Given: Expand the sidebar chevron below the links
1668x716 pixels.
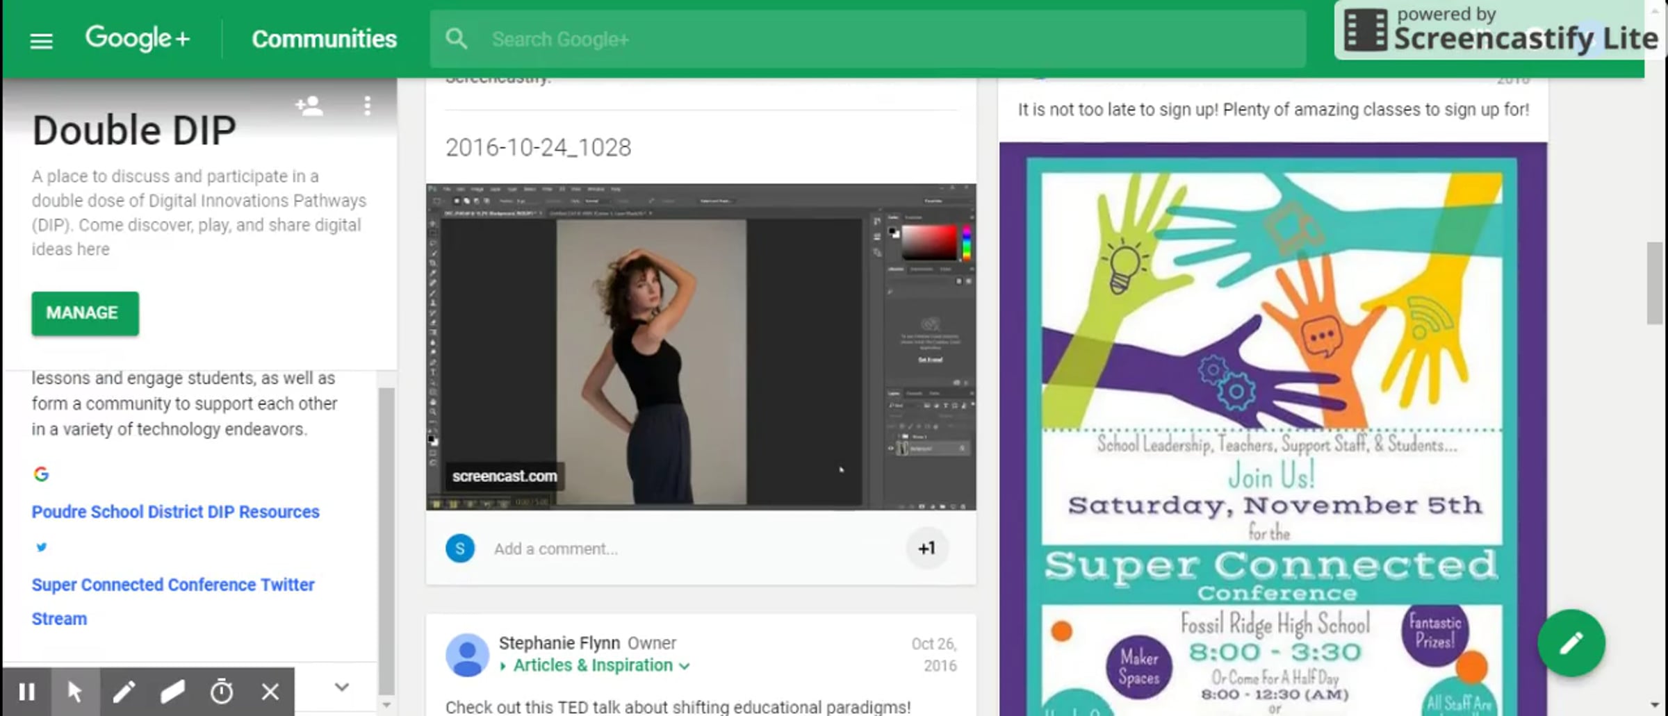Looking at the screenshot, I should click(341, 687).
